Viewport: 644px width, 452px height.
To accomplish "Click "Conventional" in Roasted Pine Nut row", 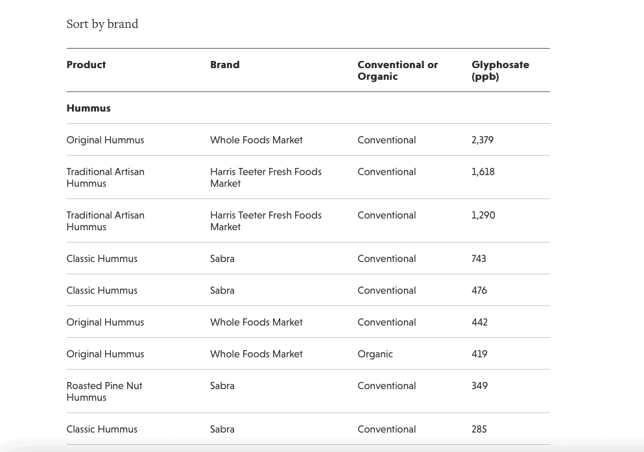I will [x=387, y=386].
